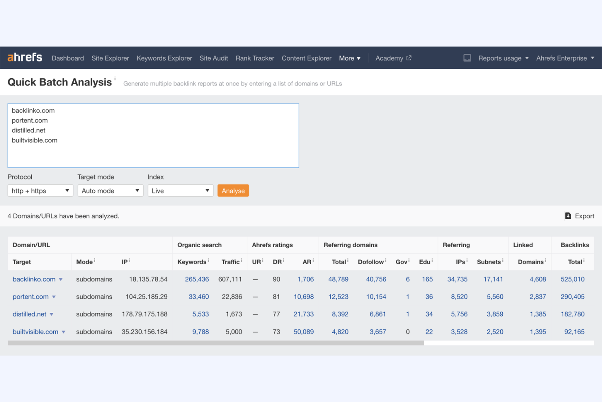602x402 pixels.
Task: Open the Target mode dropdown set to Auto mode
Action: [x=110, y=191]
